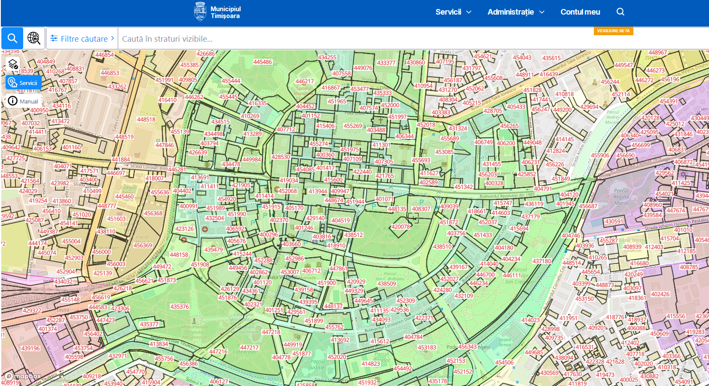Open the Manual info button
The height and width of the screenshot is (386, 709).
[24, 101]
